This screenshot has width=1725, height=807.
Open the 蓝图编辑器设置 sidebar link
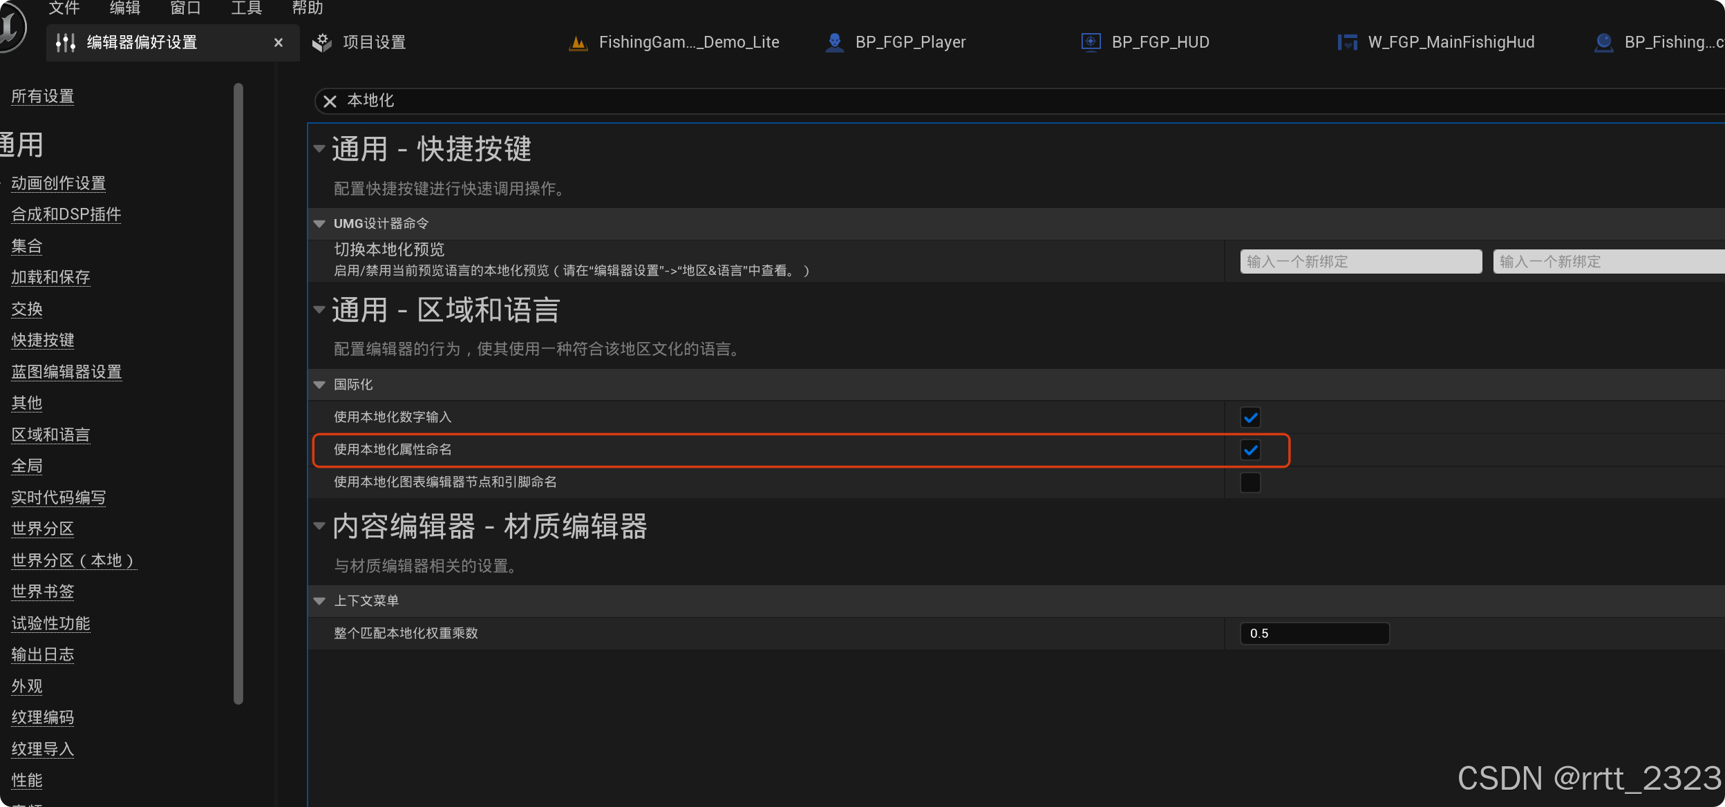pyautogui.click(x=66, y=372)
